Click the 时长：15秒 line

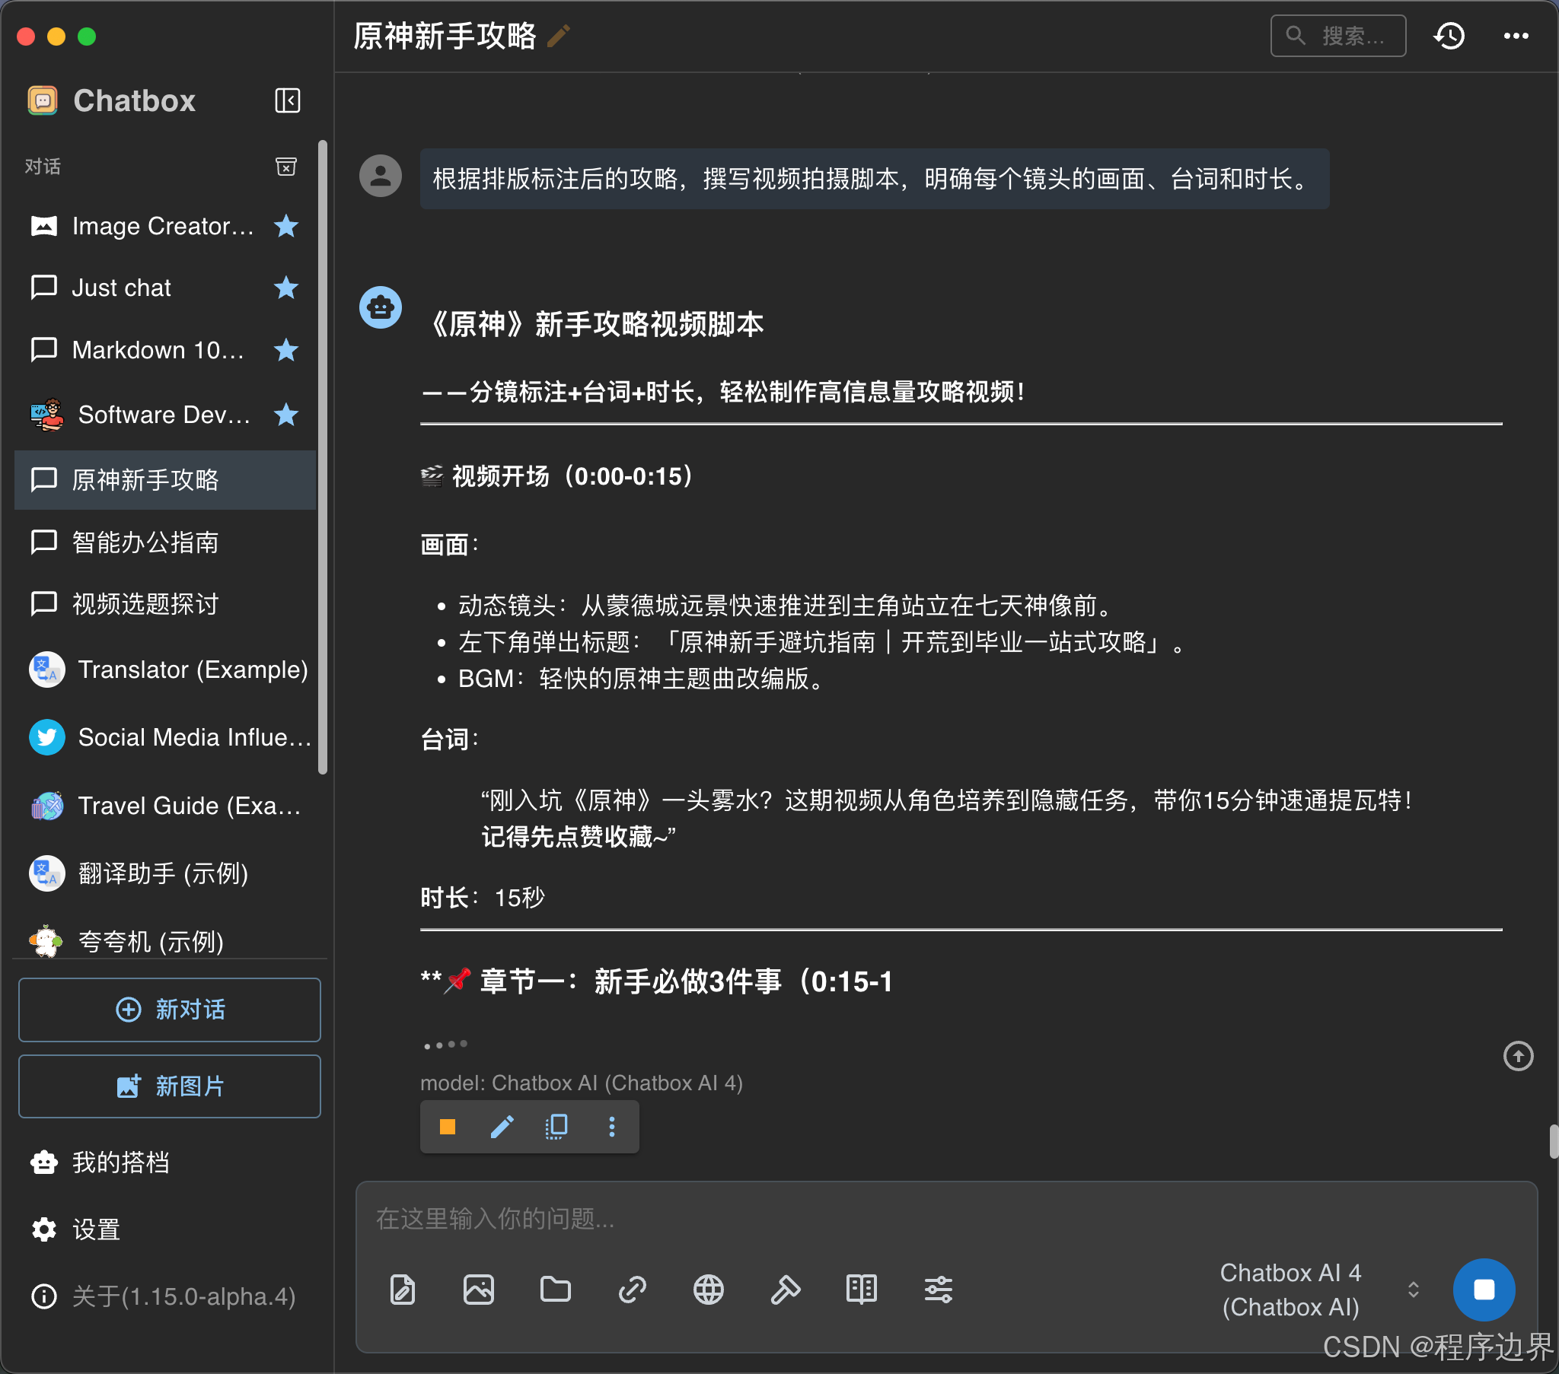pyautogui.click(x=483, y=898)
